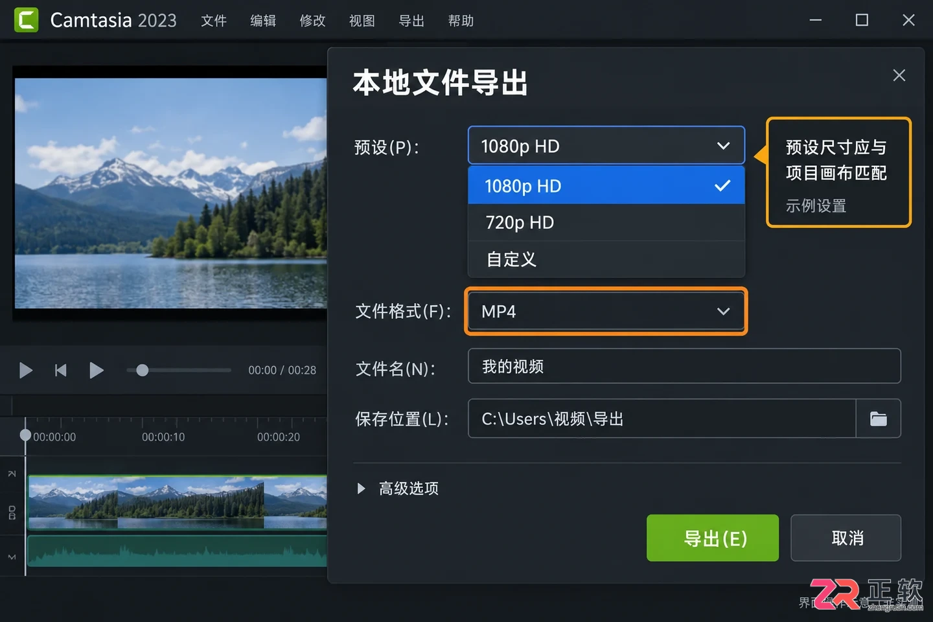Browse save location with the folder icon
Viewport: 933px width, 622px height.
878,419
